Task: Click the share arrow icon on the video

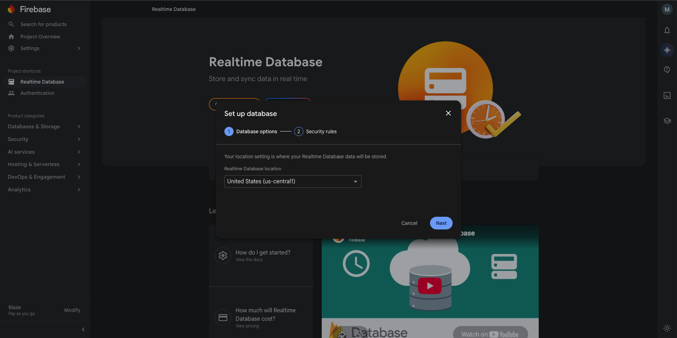Action: point(341,334)
